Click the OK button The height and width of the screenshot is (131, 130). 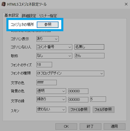66,126
